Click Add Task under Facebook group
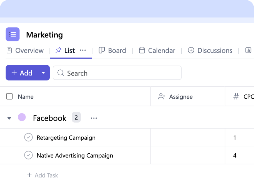 pyautogui.click(x=42, y=175)
